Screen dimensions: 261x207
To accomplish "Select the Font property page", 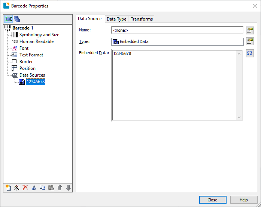I will click(24, 48).
